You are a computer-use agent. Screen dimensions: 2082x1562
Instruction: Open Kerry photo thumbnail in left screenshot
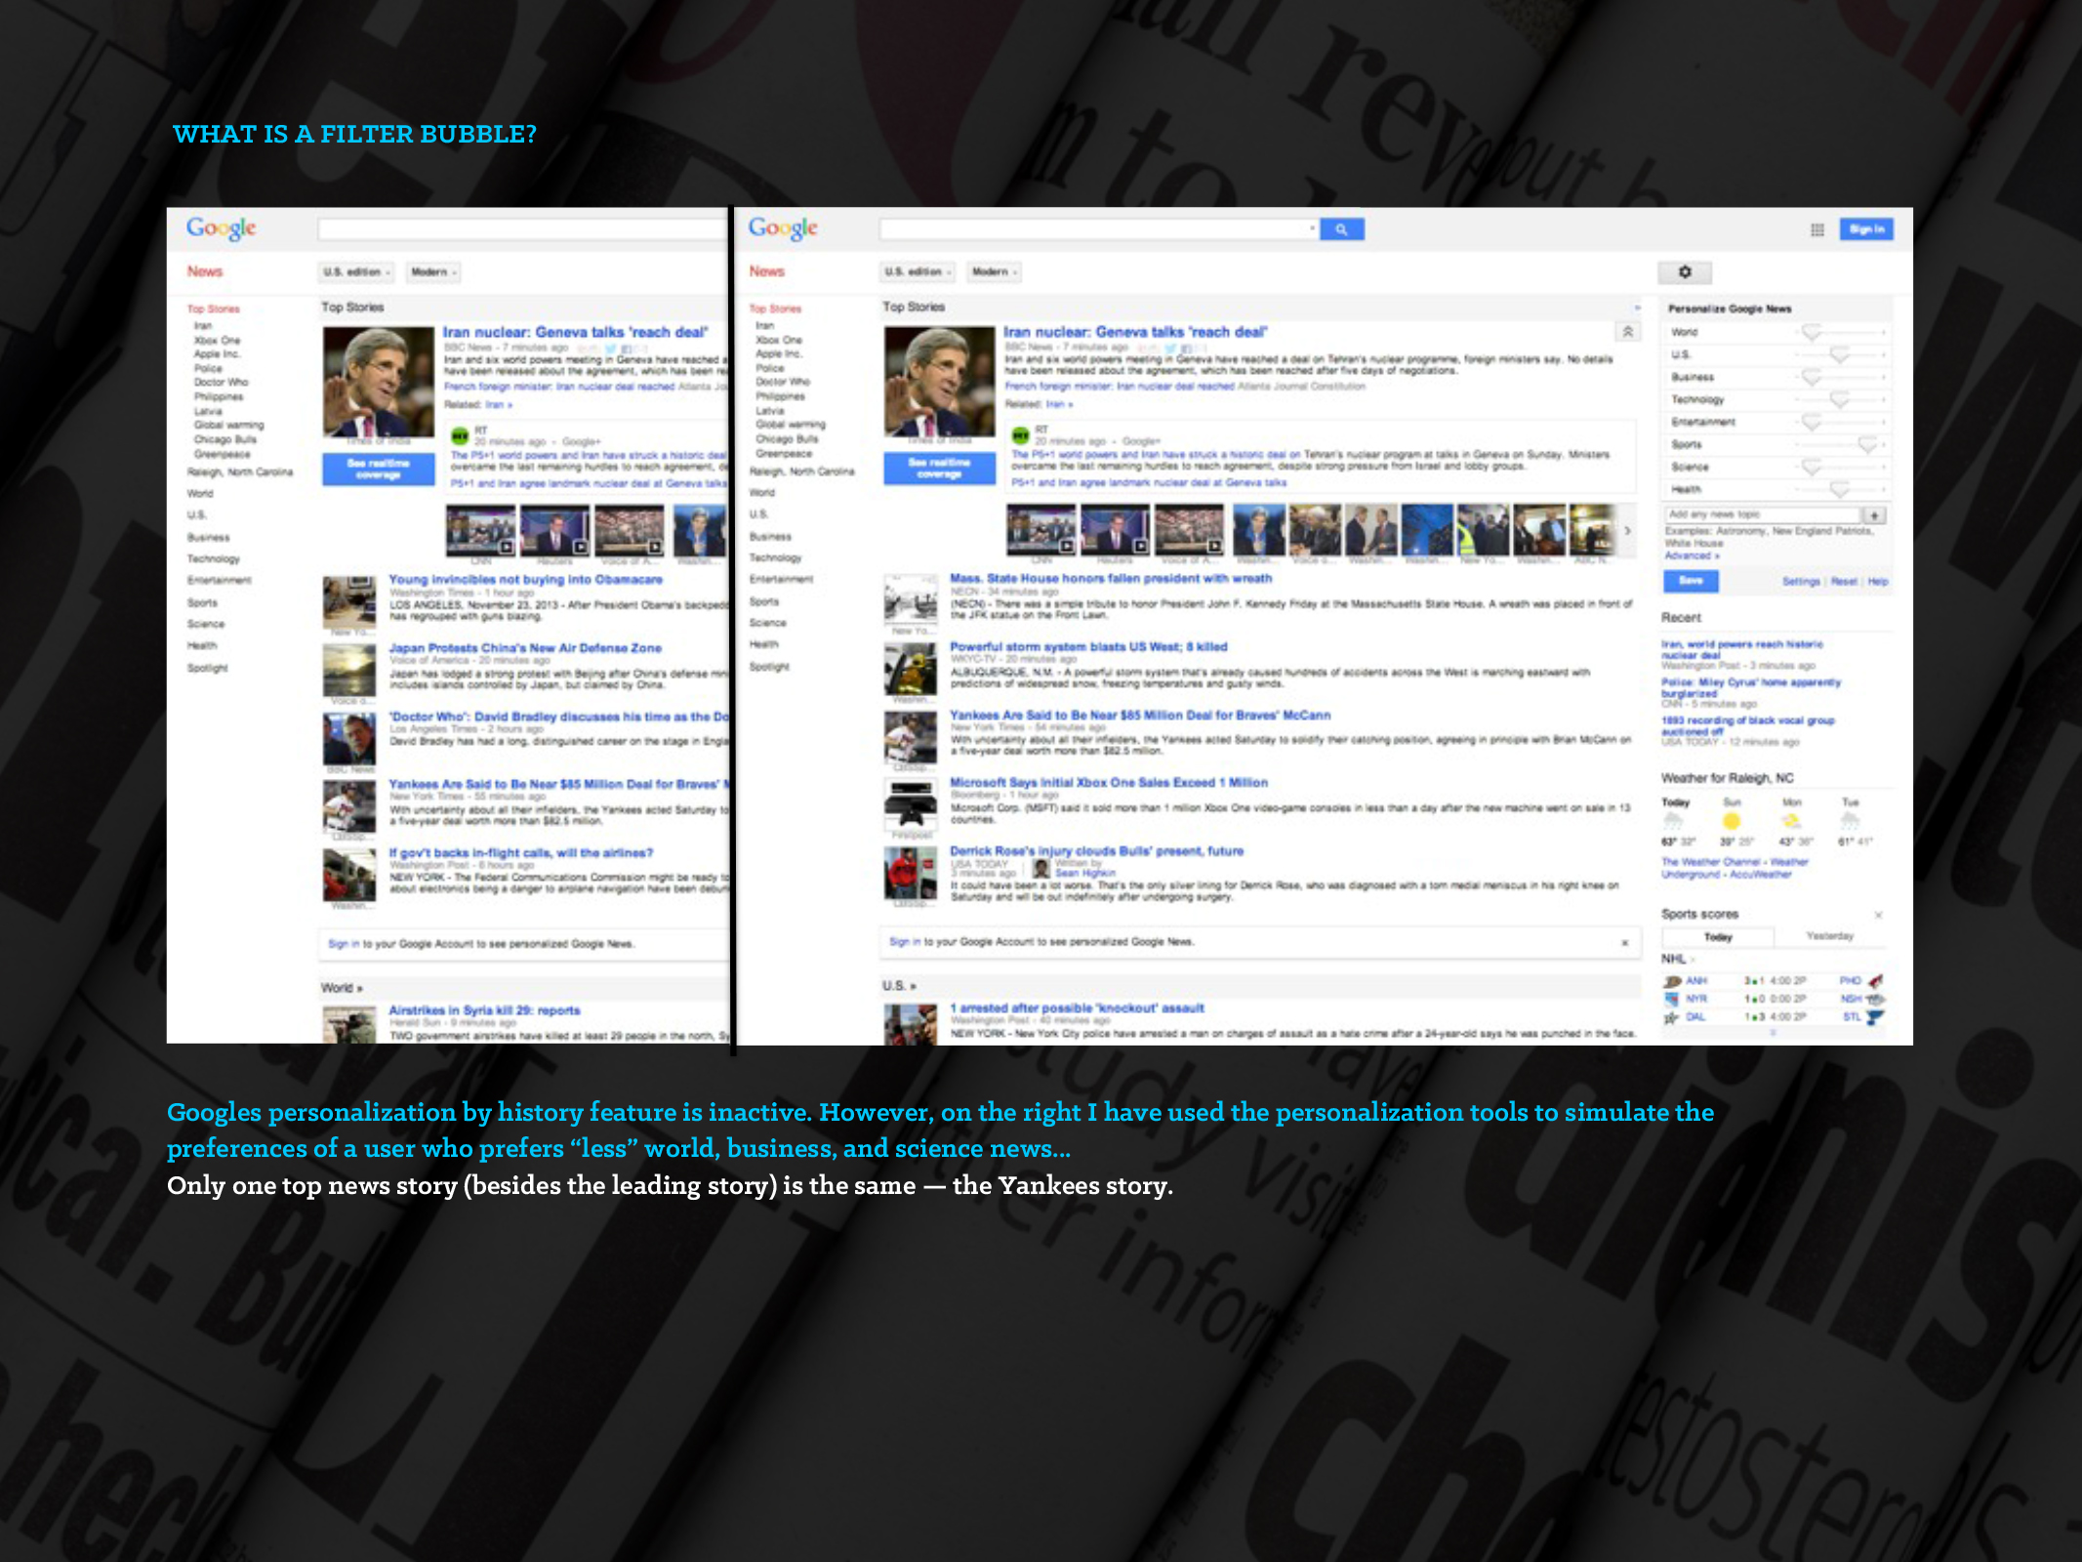point(379,382)
